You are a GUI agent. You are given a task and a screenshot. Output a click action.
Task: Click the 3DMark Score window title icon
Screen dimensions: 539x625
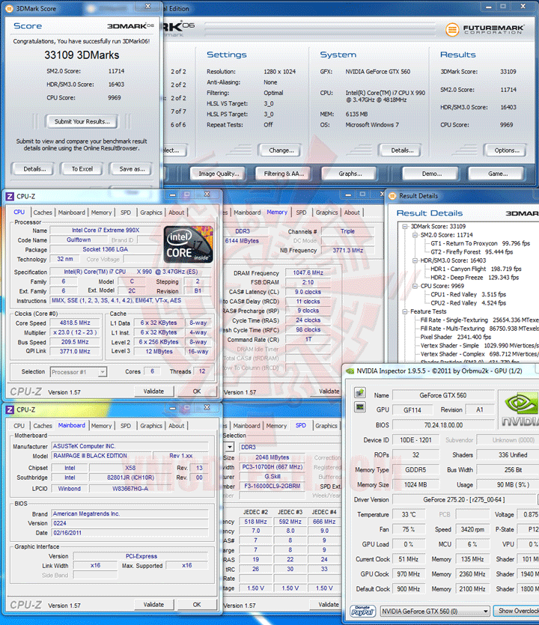click(9, 8)
